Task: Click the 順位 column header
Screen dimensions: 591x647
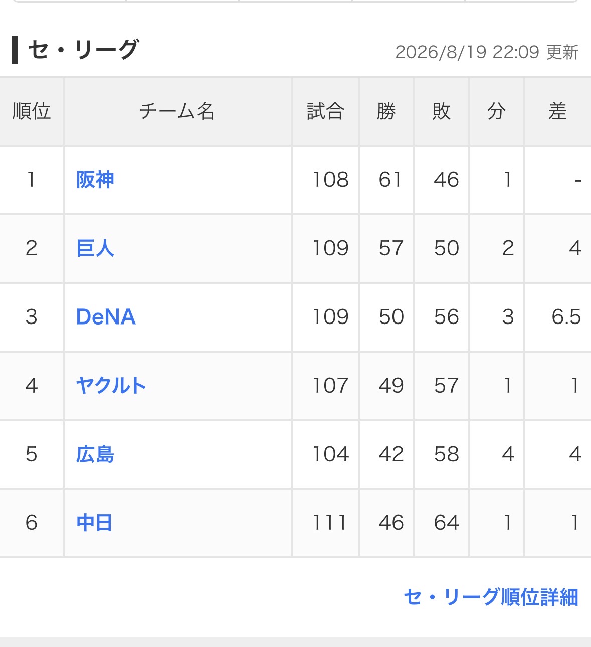Action: tap(32, 111)
